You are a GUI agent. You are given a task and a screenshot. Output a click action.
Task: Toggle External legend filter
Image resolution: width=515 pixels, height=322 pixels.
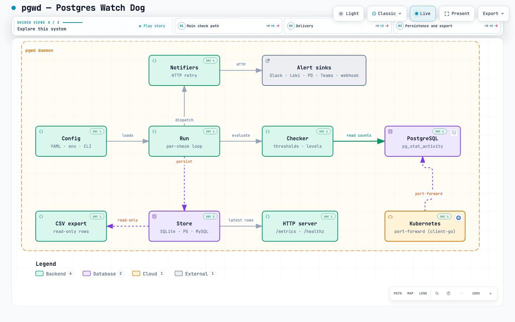tap(195, 274)
